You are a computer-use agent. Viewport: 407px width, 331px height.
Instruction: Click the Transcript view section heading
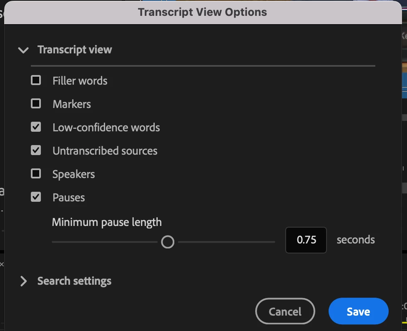coord(75,50)
